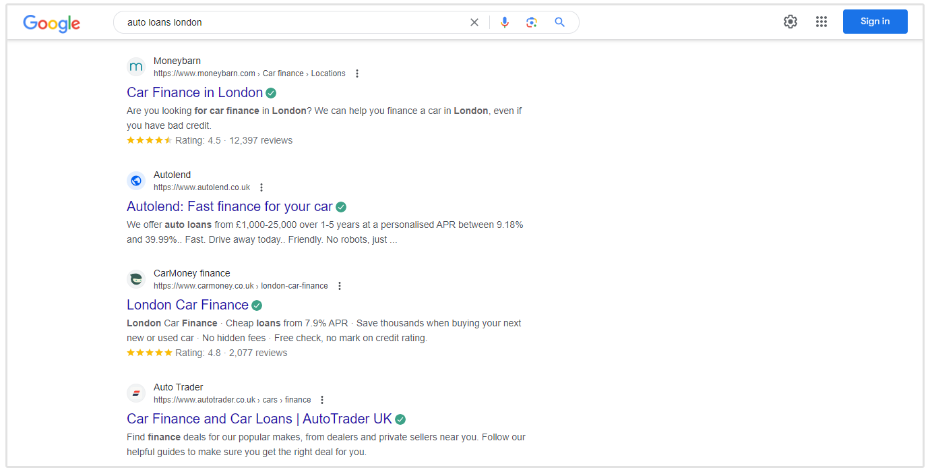Open the Google apps grid
The image size is (930, 472).
click(x=821, y=22)
